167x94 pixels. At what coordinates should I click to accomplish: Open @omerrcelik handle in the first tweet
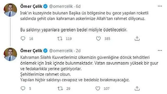point(61,6)
